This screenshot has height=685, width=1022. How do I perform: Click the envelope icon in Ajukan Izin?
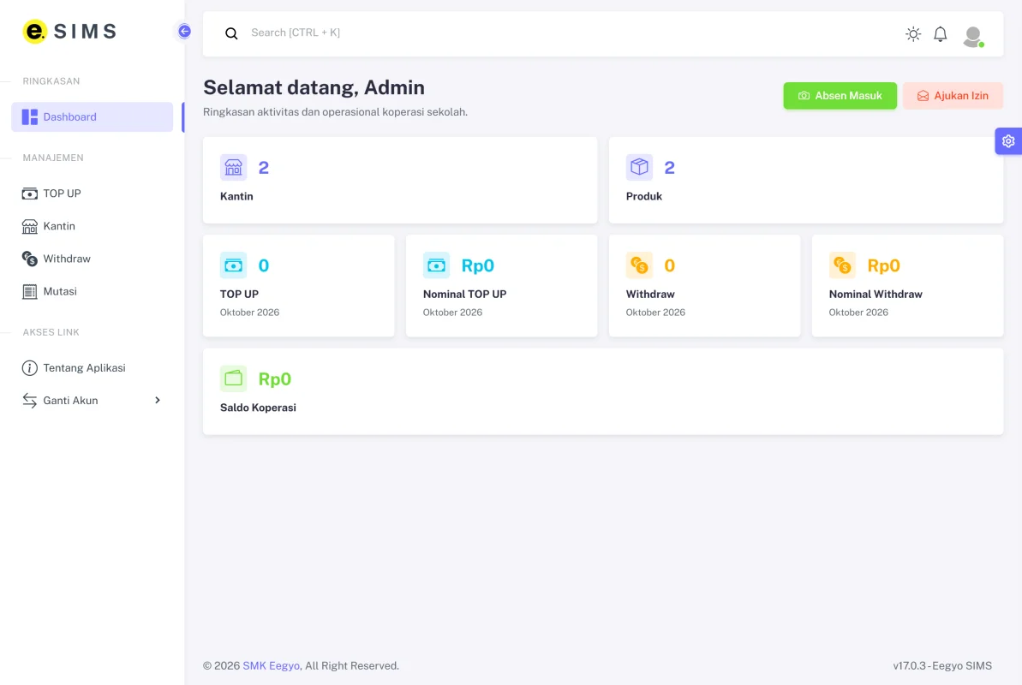(923, 96)
